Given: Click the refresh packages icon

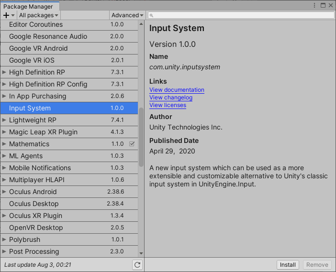Looking at the screenshot, I should (x=137, y=265).
